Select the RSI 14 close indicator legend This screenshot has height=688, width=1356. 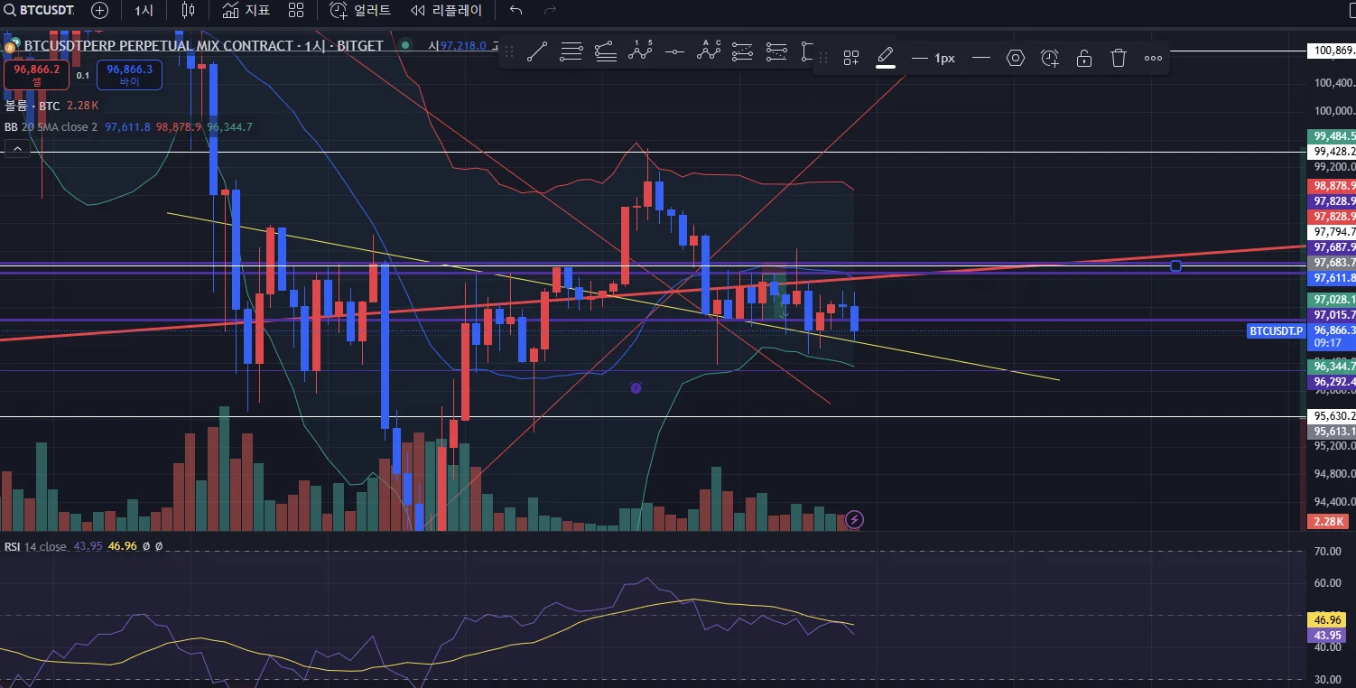click(x=36, y=547)
